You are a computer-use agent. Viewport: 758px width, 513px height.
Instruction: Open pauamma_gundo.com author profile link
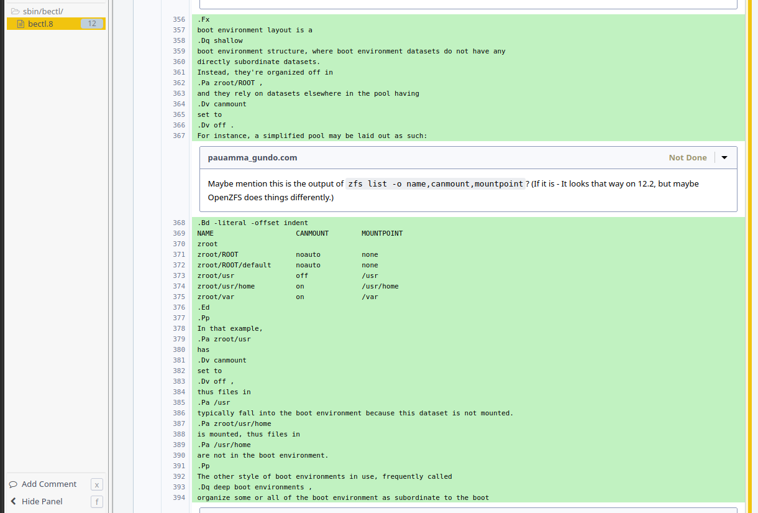click(252, 158)
